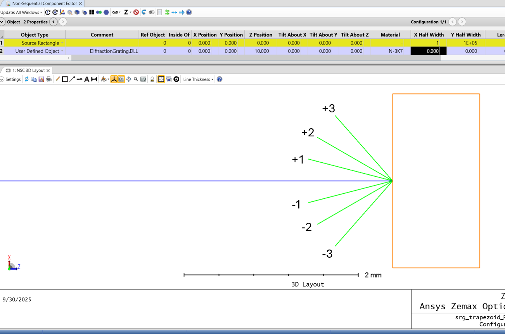The width and height of the screenshot is (505, 334).
Task: Expand the layout Settings panel
Action: [x=10, y=79]
